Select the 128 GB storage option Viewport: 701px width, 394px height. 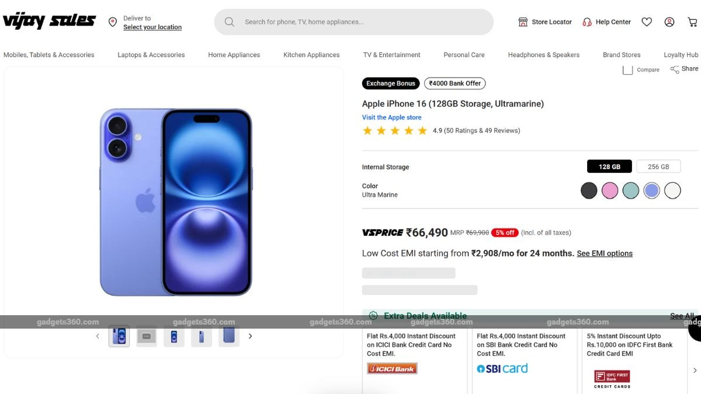click(x=609, y=166)
